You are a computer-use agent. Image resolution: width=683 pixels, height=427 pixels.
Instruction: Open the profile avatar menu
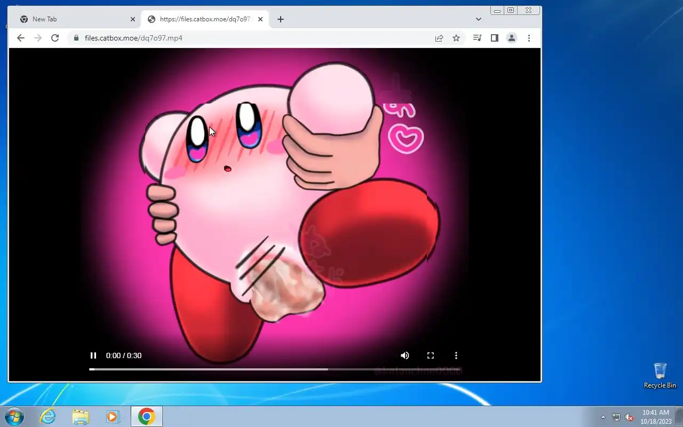512,38
